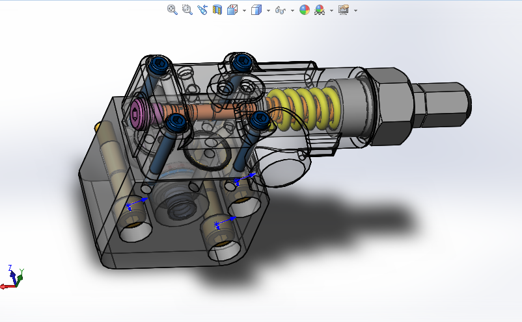
Task: Expand the Hide/Show Items dropdown arrow
Action: coord(292,10)
